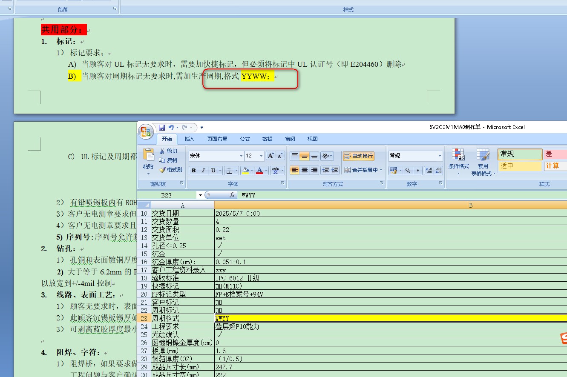Open the 审阅 ribbon tab
The height and width of the screenshot is (377, 567).
point(290,139)
